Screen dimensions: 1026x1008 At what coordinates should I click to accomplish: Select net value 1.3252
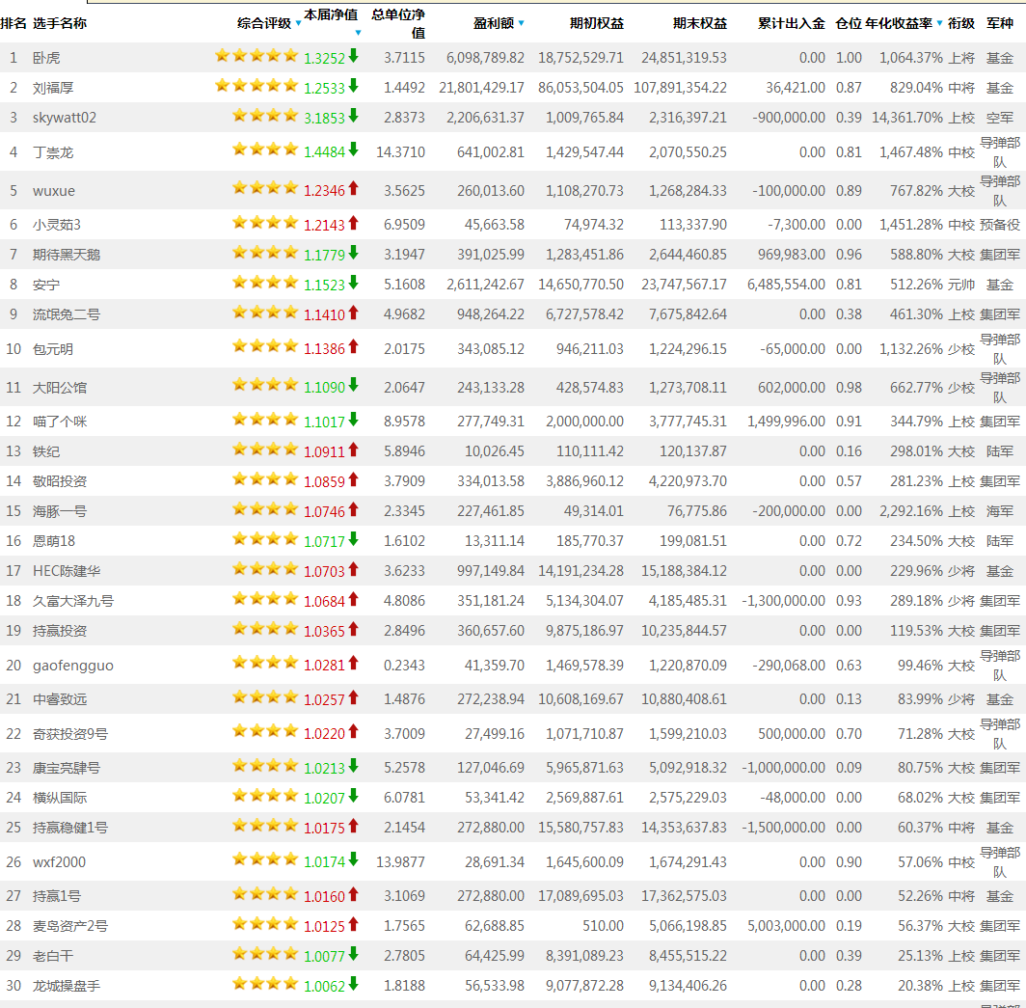[324, 58]
